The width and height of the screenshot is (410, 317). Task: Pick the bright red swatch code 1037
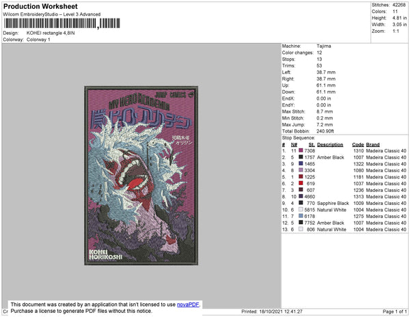click(301, 183)
